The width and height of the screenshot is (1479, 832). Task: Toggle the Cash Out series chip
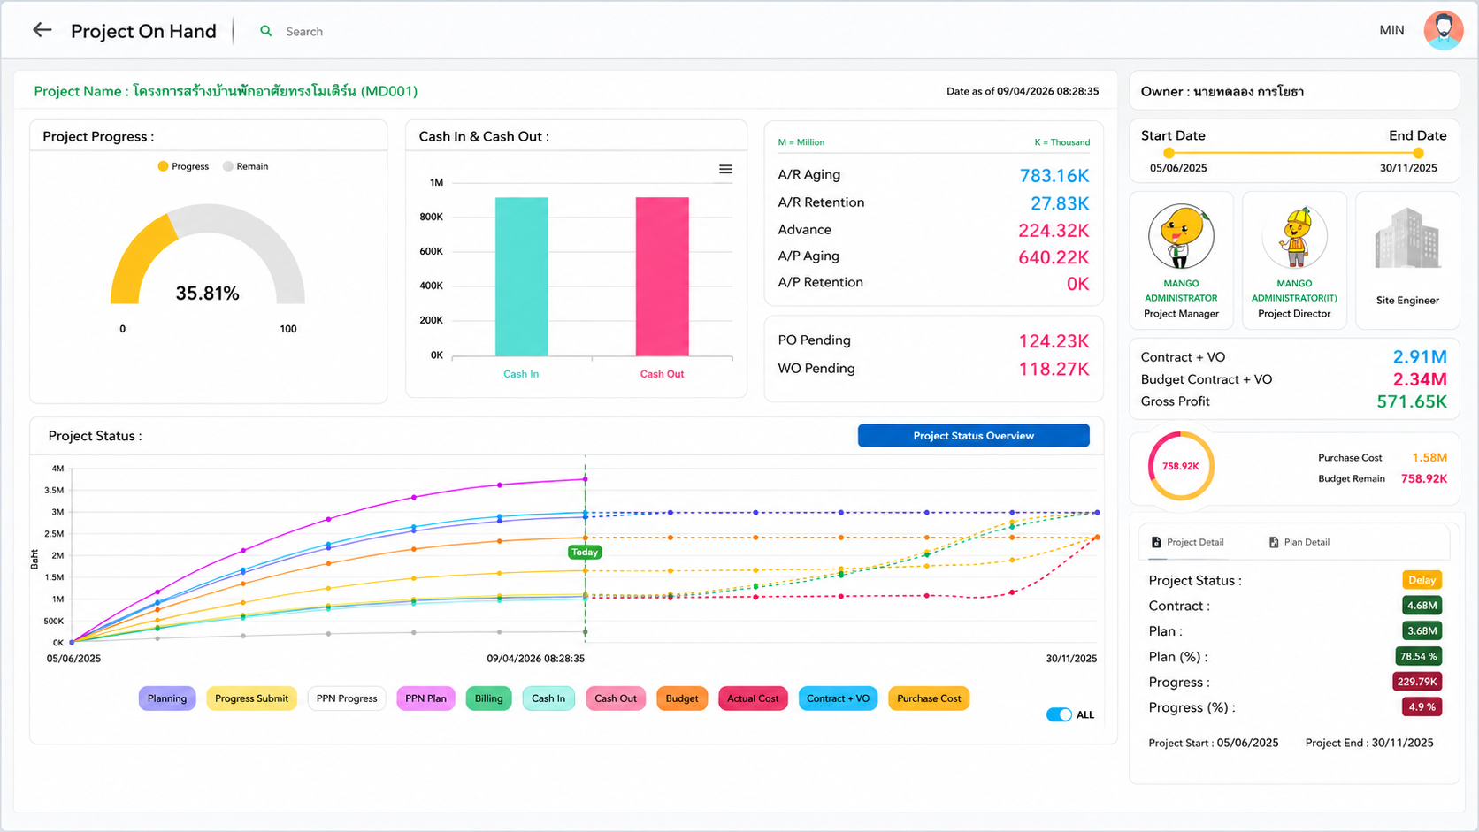616,698
